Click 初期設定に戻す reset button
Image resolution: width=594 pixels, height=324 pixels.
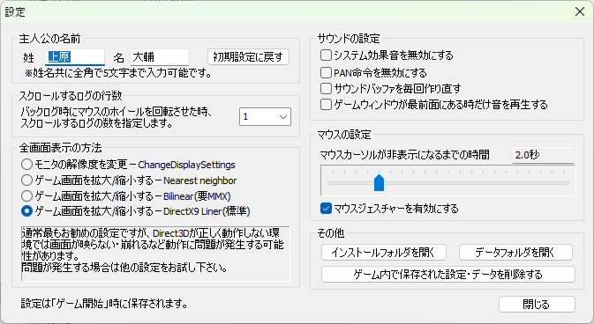248,57
